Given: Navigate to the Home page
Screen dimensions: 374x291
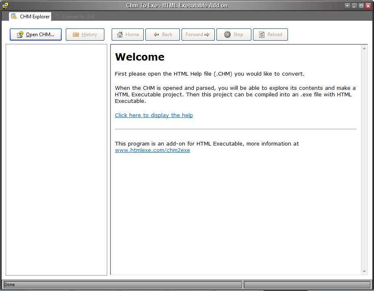Looking at the screenshot, I should (x=128, y=35).
